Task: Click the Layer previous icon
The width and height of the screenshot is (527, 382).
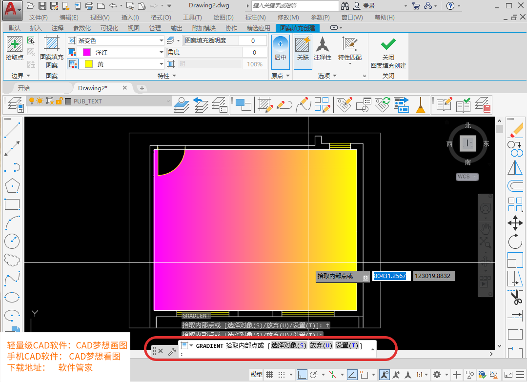Action: 201,104
